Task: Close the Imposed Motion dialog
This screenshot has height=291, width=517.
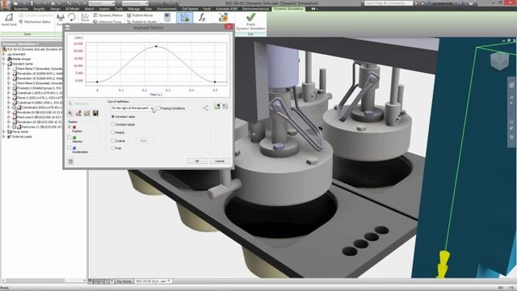Action: pos(229,27)
